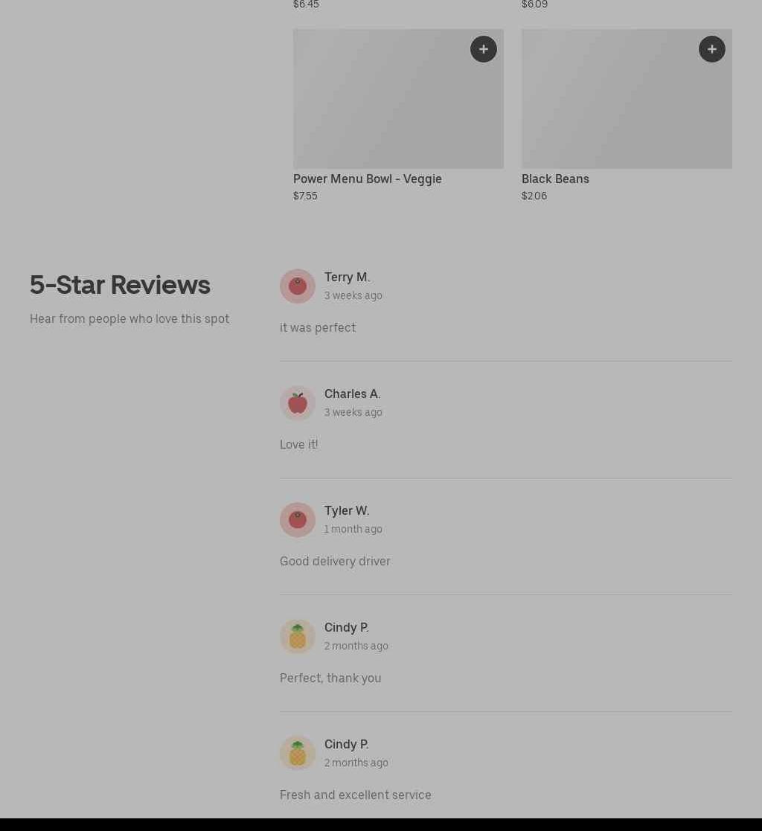
Task: Click the 5-Star Reviews heading
Action: (120, 285)
